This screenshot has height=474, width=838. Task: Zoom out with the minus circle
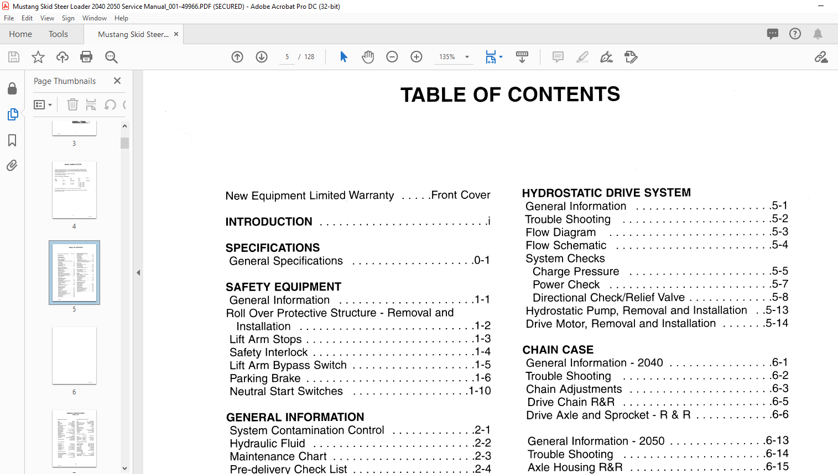(x=392, y=57)
